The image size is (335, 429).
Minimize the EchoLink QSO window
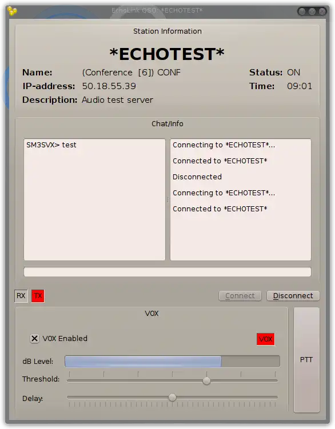pos(302,11)
